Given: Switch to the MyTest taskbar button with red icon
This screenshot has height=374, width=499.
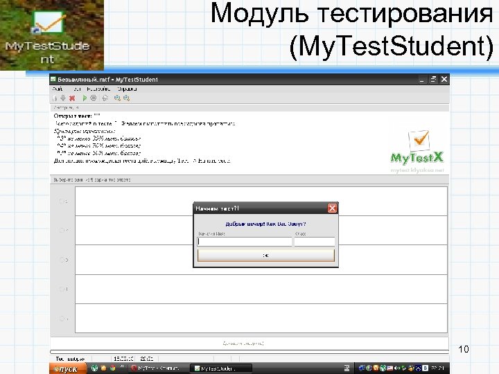Looking at the screenshot, I should point(157,368).
